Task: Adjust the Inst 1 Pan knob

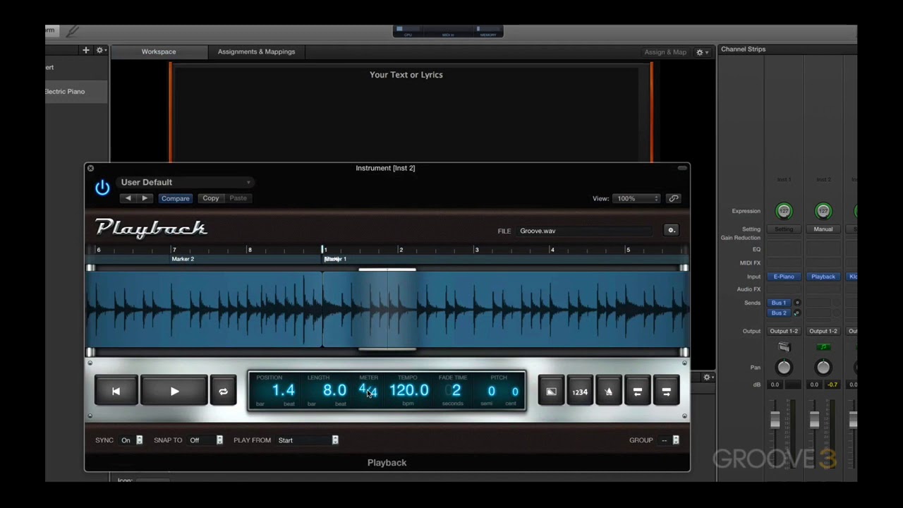Action: [784, 367]
